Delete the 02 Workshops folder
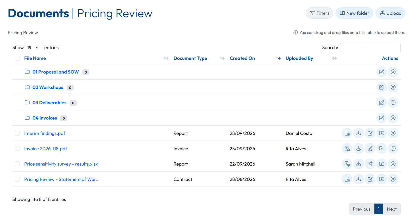The image size is (413, 221). click(393, 87)
